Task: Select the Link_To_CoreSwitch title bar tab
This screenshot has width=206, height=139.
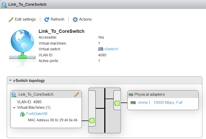Action: point(27,4)
